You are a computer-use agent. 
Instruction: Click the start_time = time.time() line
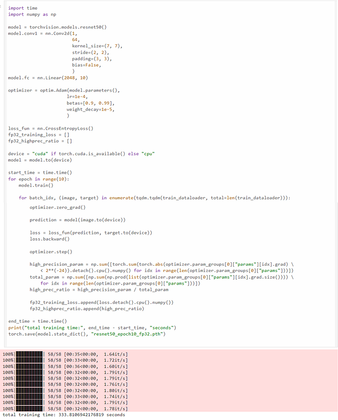[x=40, y=173]
